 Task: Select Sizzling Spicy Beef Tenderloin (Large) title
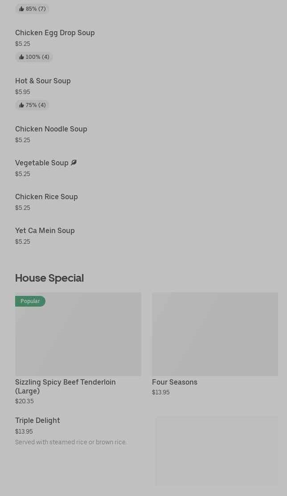(65, 386)
